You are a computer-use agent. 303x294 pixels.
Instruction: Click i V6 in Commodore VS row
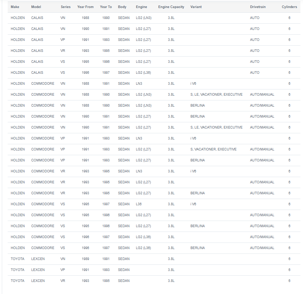193,204
